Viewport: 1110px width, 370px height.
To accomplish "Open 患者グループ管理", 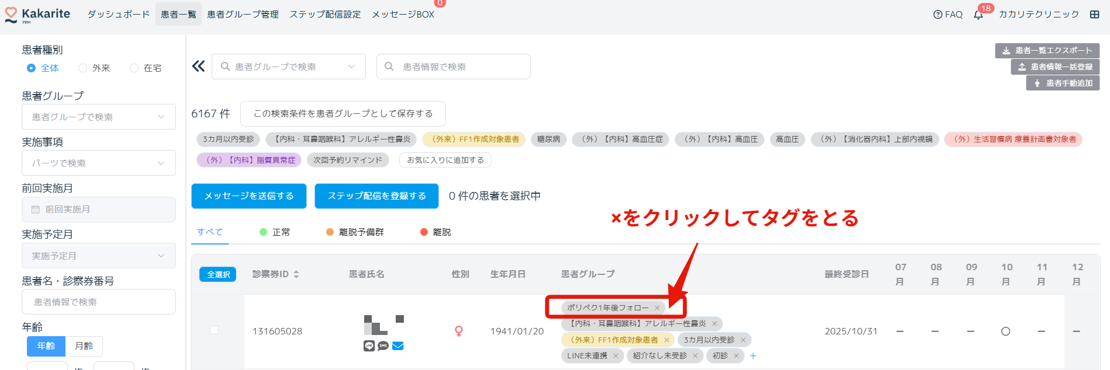I will [x=243, y=14].
